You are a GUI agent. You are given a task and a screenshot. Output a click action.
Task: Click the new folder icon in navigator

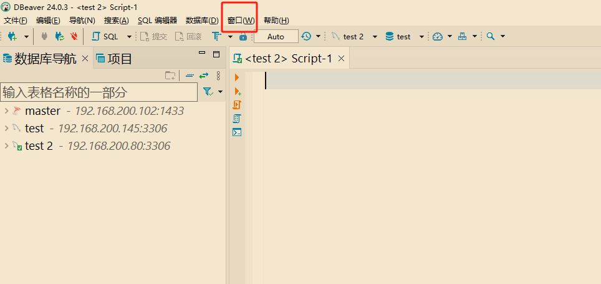170,76
